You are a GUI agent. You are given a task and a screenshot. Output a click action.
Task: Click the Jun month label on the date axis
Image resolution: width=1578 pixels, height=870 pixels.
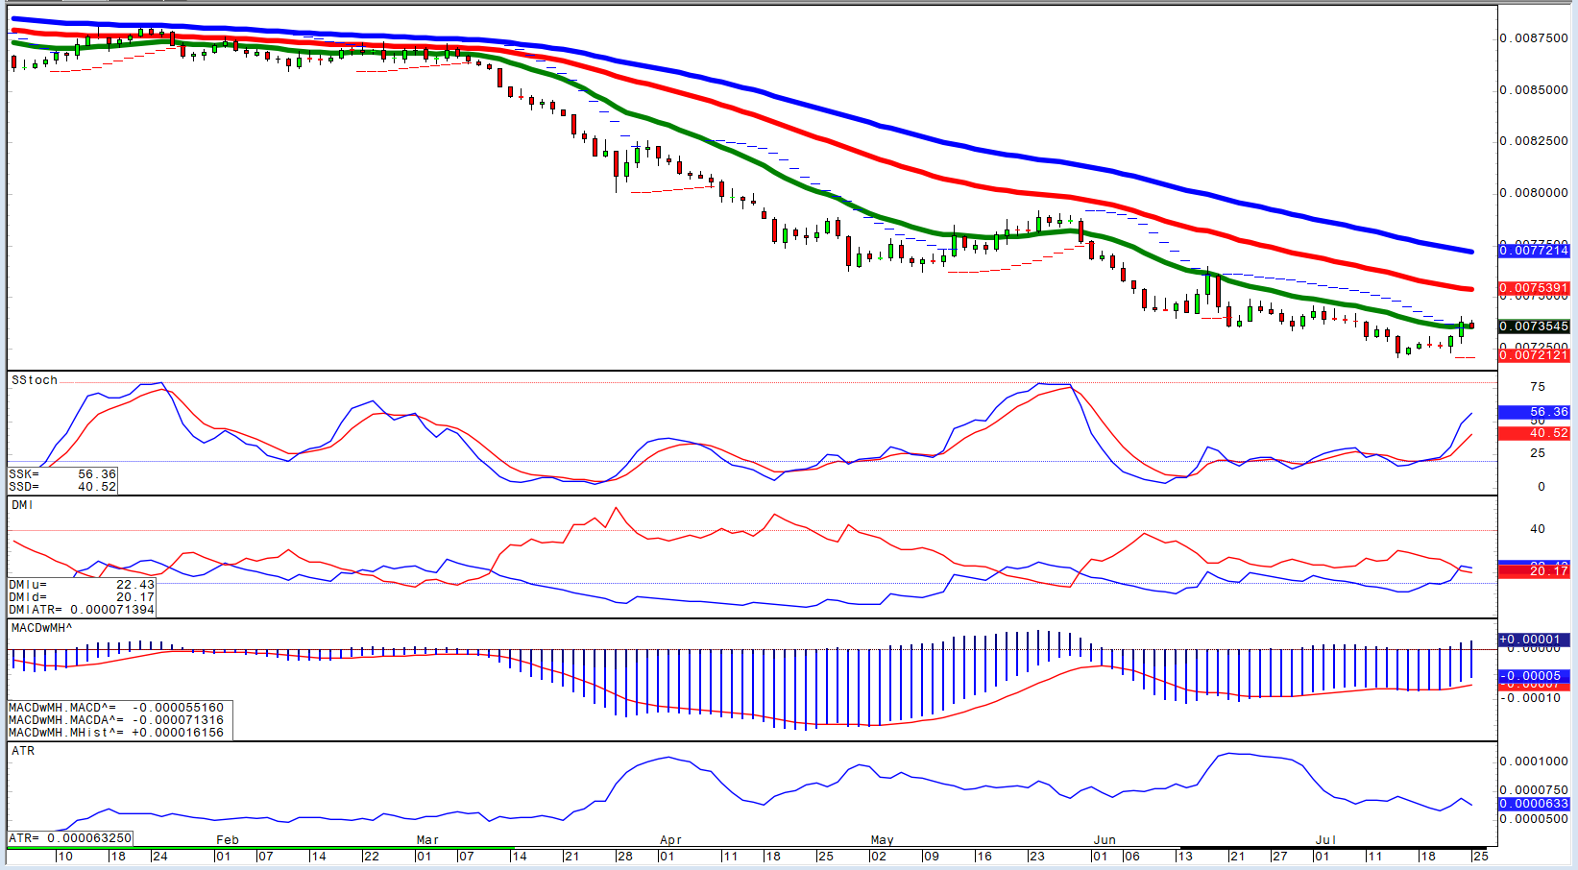pos(1105,840)
